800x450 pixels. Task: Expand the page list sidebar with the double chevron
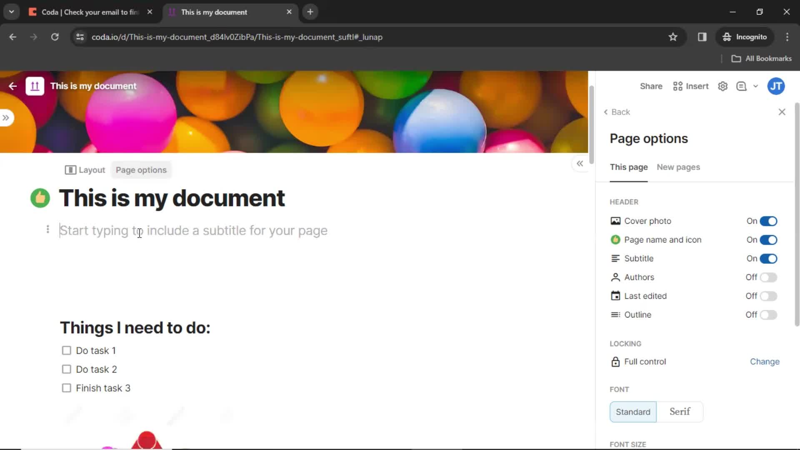[6, 117]
